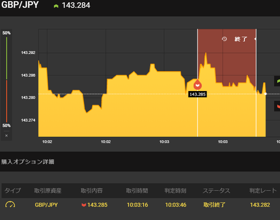The width and height of the screenshot is (280, 220).
Task: Click the 購入オプション詳細 heading
Action: coord(28,162)
